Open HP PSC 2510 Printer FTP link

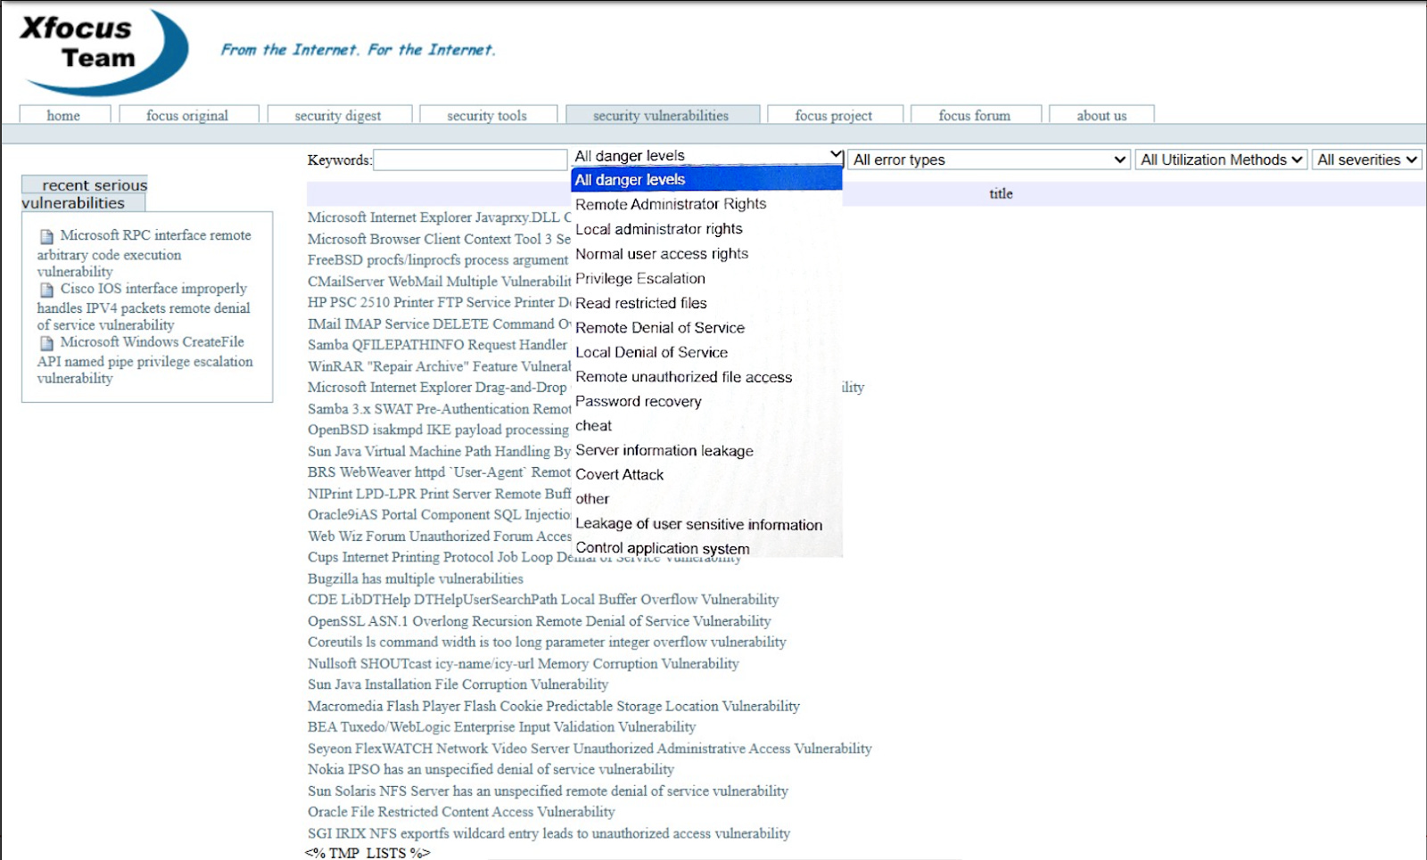(x=440, y=302)
